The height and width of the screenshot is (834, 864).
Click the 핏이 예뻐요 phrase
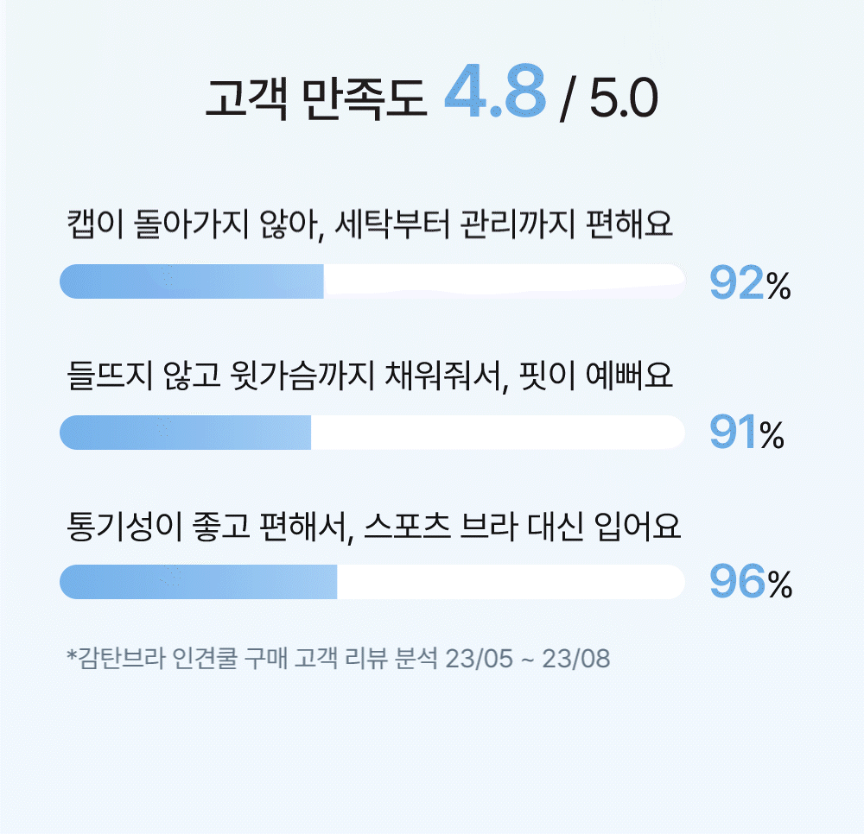(x=595, y=376)
